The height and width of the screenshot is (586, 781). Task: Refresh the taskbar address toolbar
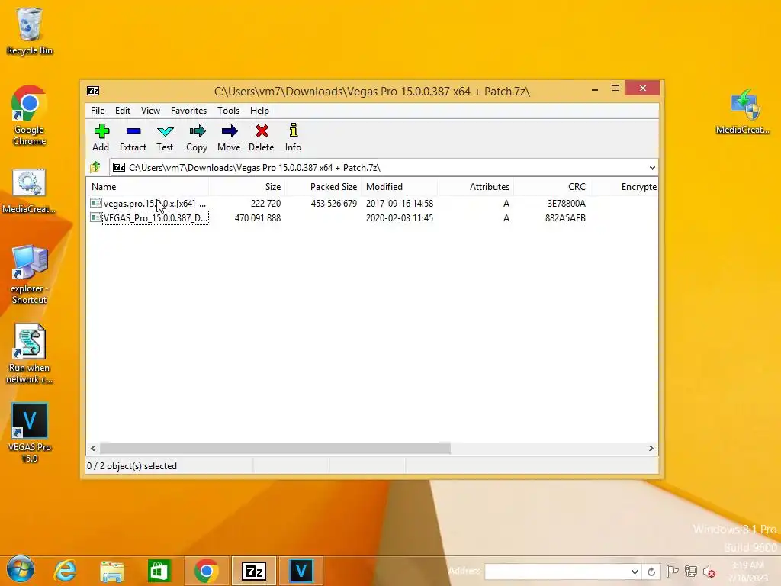click(x=651, y=572)
